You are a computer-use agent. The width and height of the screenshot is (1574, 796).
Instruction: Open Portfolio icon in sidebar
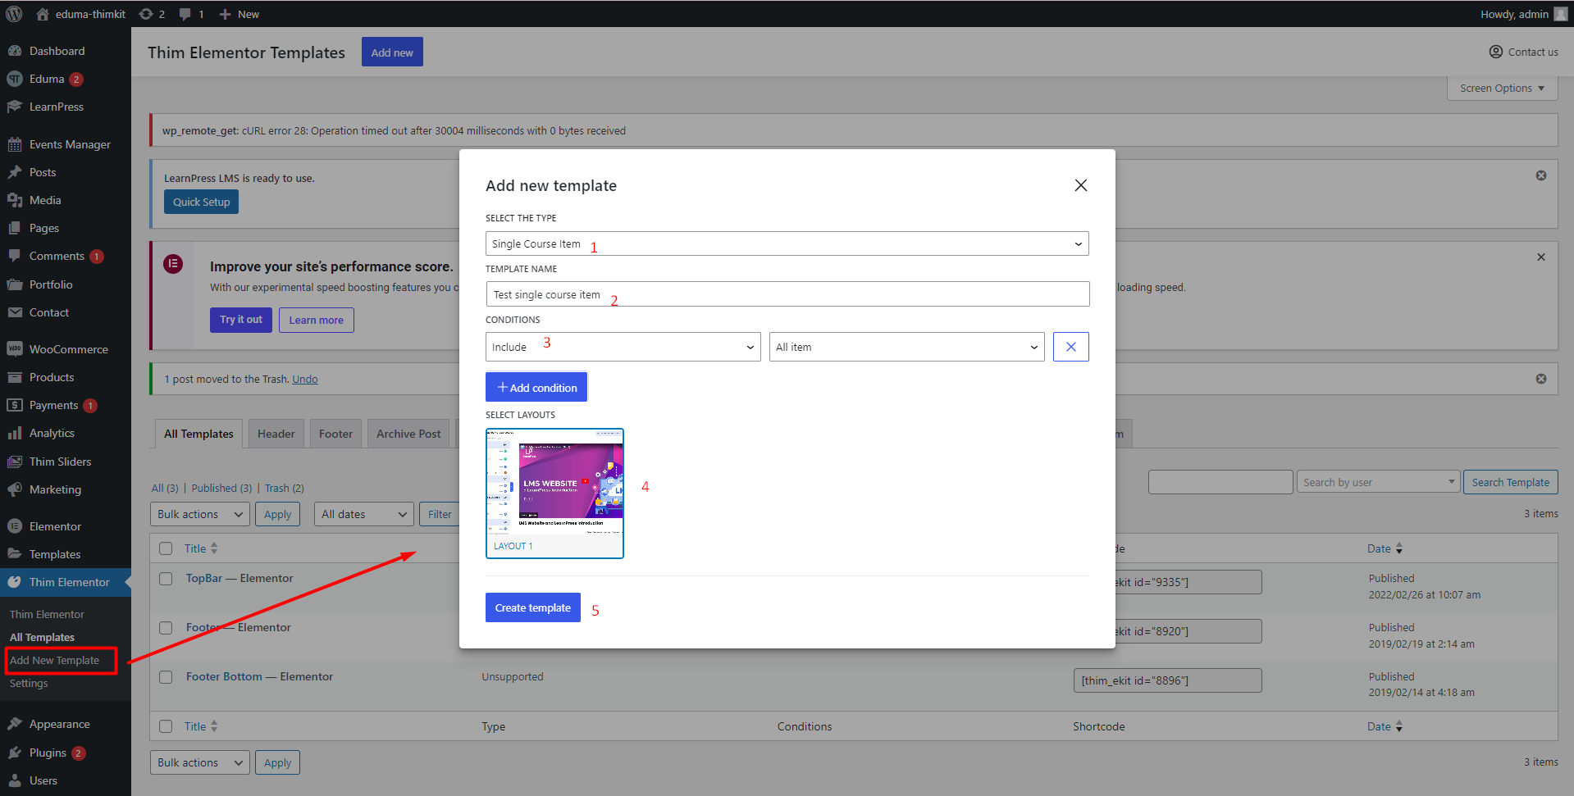point(15,284)
